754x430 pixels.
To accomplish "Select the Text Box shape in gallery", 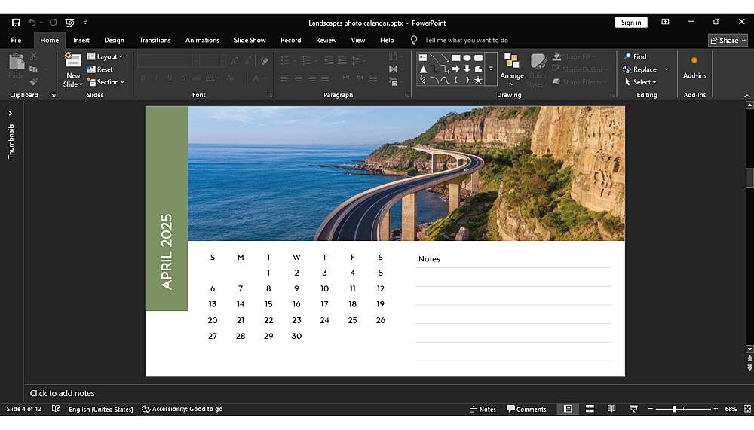I will pos(423,58).
